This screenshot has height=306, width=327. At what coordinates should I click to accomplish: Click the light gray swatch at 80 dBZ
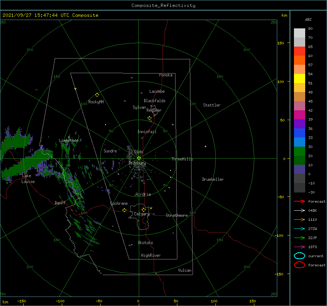point(299,33)
